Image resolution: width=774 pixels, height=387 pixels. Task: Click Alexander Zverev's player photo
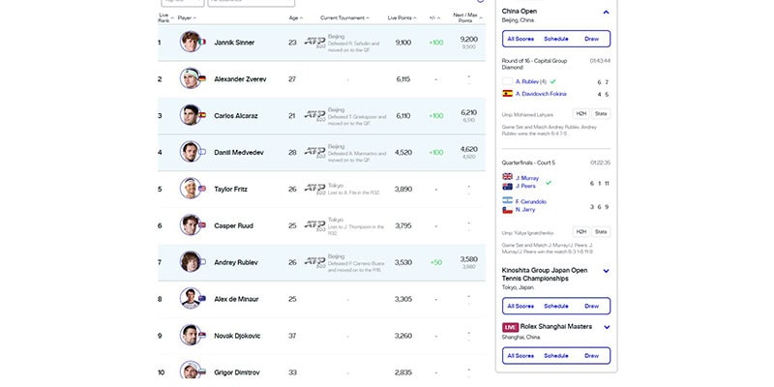(190, 78)
